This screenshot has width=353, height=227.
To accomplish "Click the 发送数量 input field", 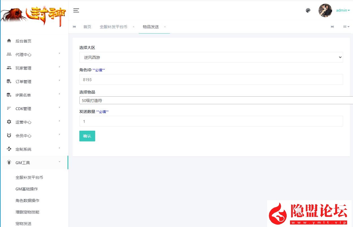I will pos(211,121).
